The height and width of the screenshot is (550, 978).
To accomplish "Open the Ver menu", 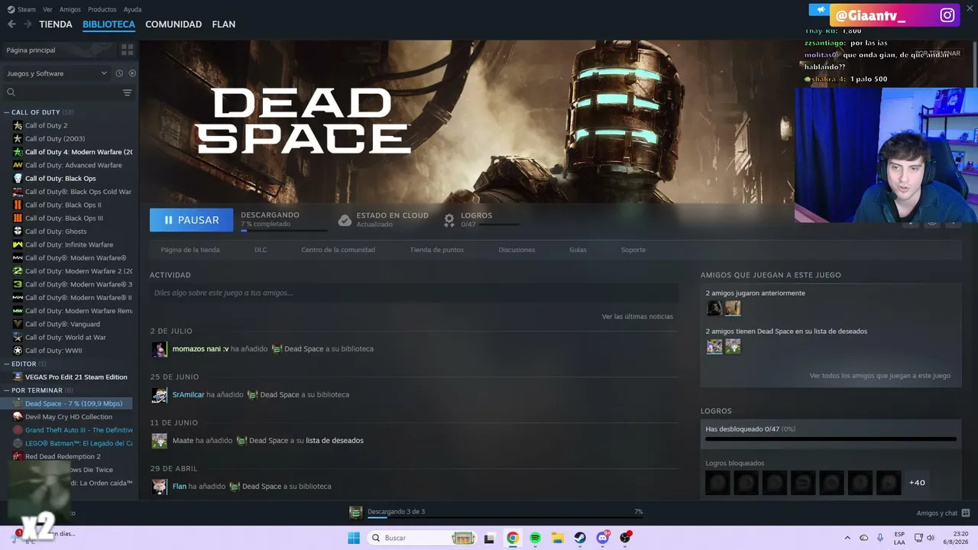I will (47, 9).
